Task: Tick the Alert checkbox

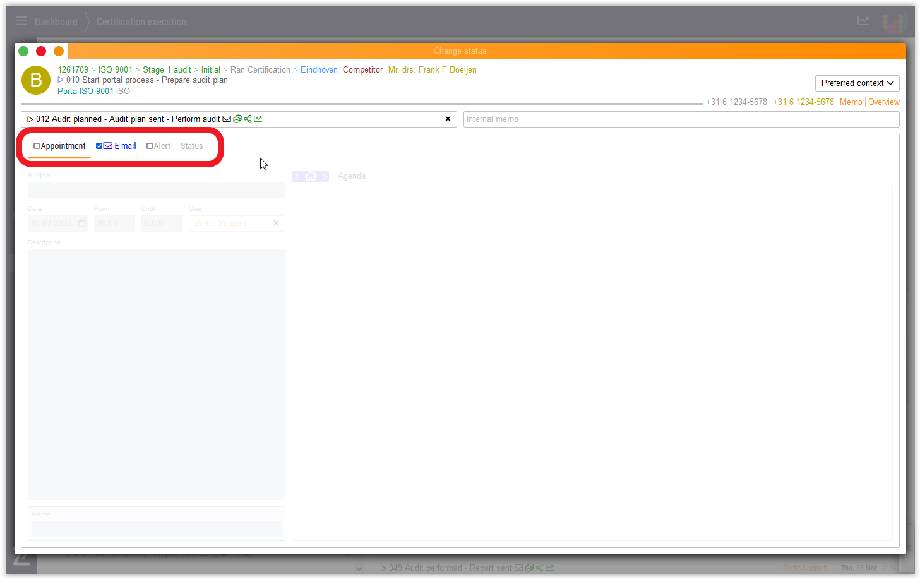Action: click(x=150, y=146)
